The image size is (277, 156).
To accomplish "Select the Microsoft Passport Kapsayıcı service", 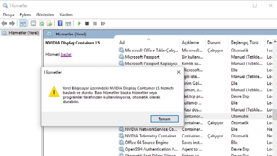I will (x=151, y=63).
